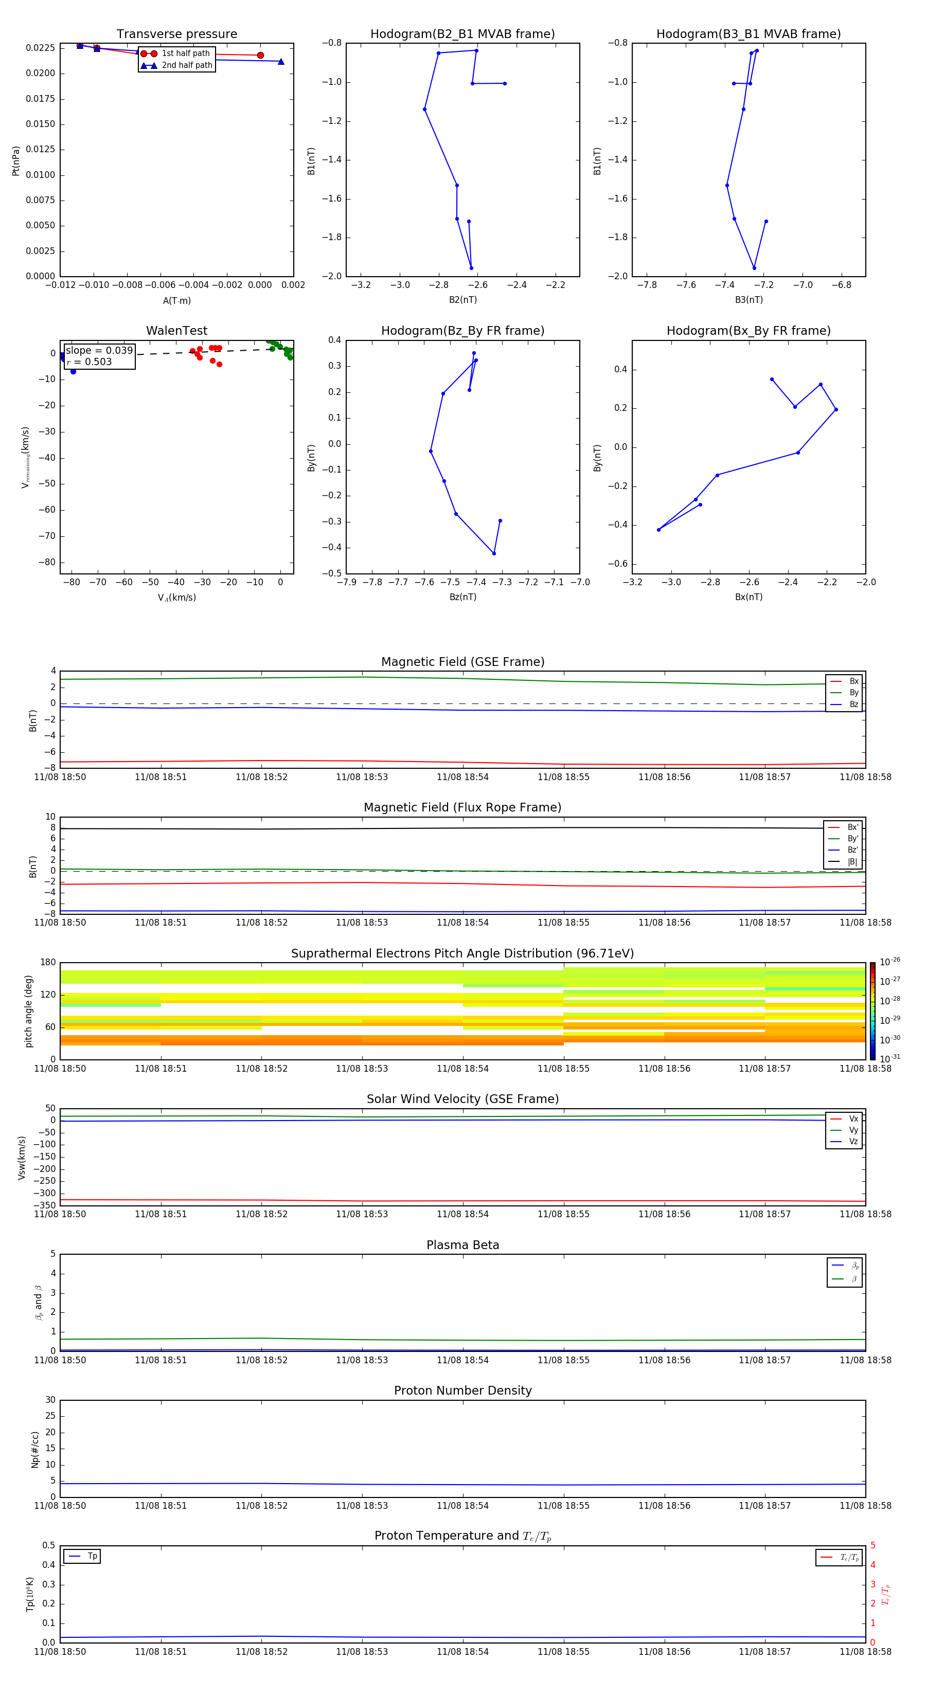
Task: Click the Tp legend entry in temperature panel
Action: 82,1556
